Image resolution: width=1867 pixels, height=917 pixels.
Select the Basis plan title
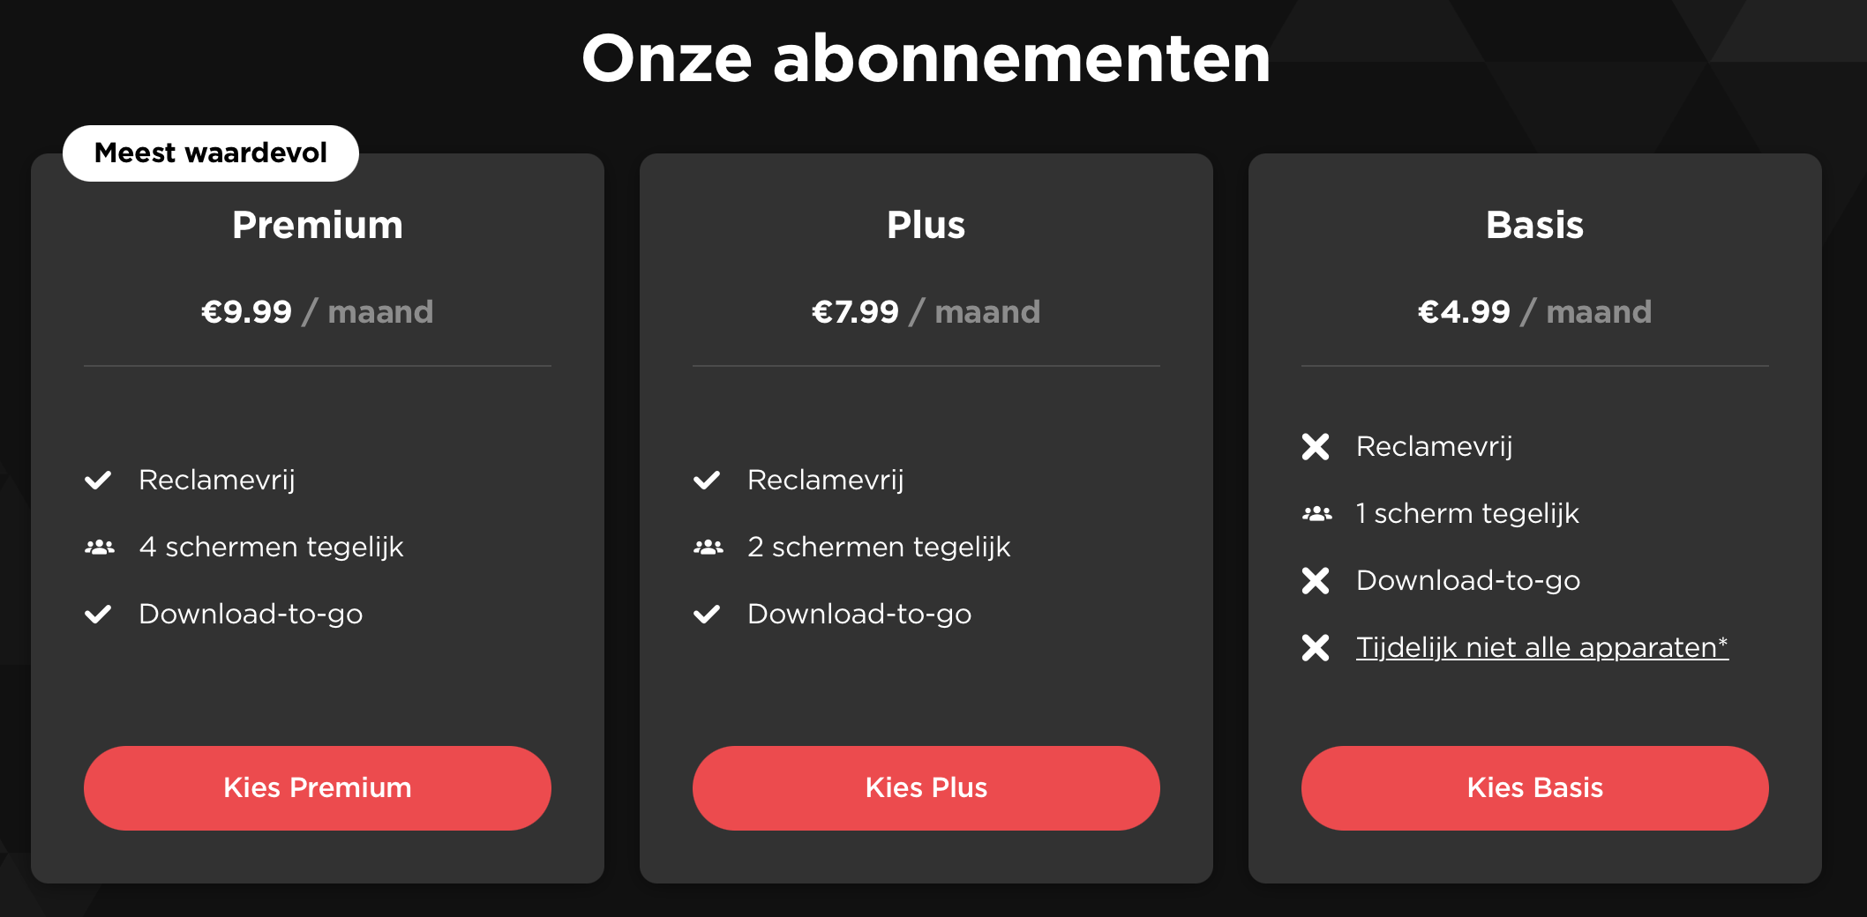point(1535,225)
